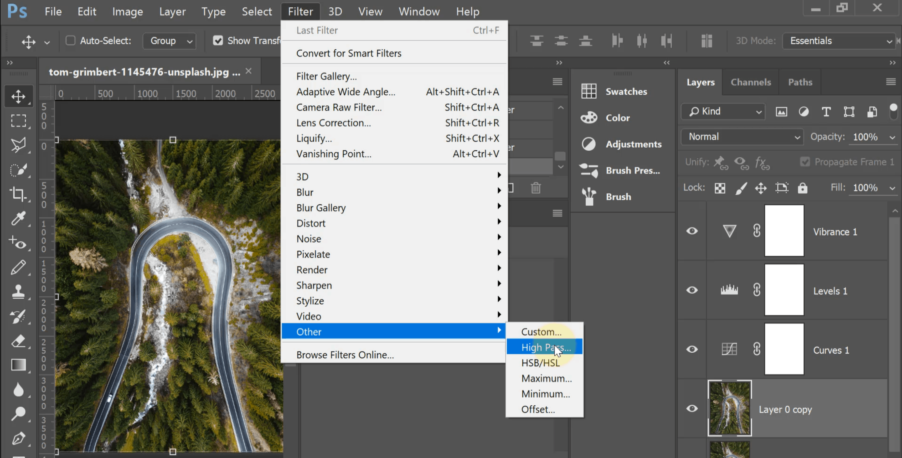This screenshot has width=902, height=458.
Task: Open the Essentials workspace dropdown
Action: tap(839, 41)
